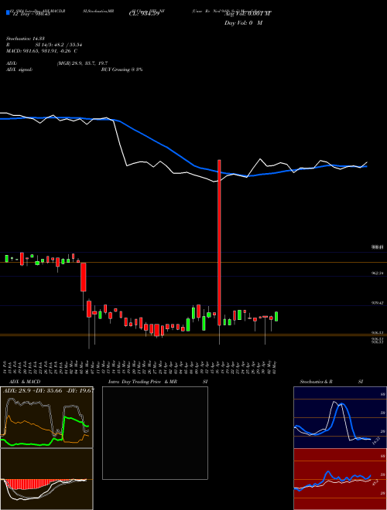Click the 'Intra Day Trading Price & MR' title
Viewport: 387px width, 510px height.
click(x=142, y=382)
